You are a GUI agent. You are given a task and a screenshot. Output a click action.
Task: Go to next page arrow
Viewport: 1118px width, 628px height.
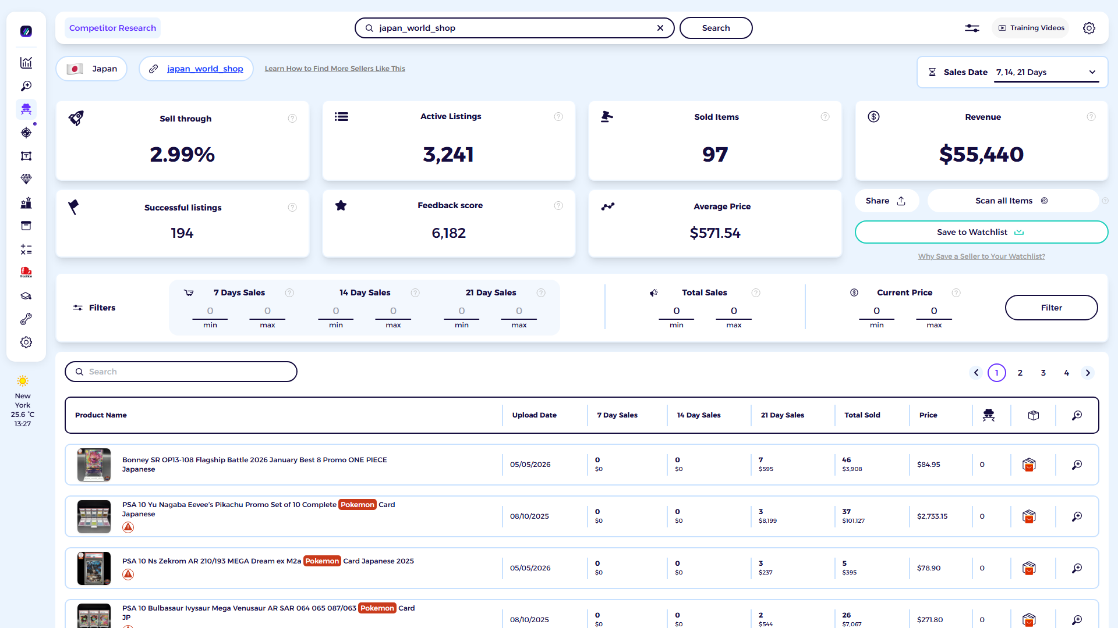coord(1088,373)
